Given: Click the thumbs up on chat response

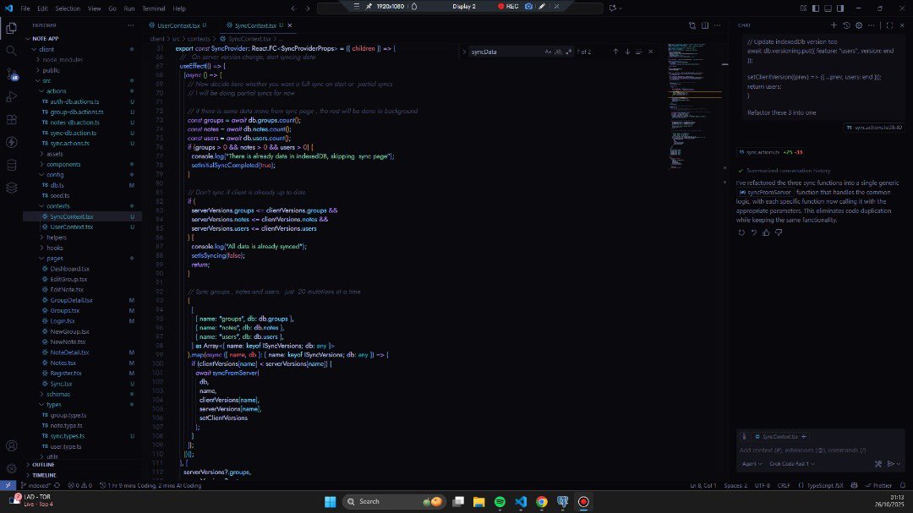Looking at the screenshot, I should pyautogui.click(x=766, y=232).
